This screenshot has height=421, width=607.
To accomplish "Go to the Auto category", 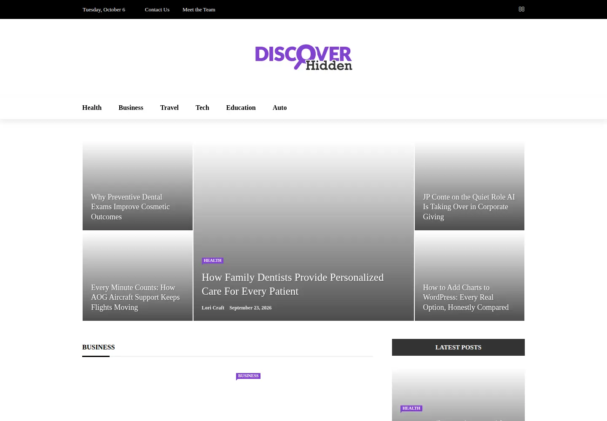I will (x=279, y=108).
